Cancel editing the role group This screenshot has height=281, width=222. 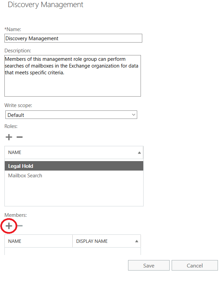(195, 265)
